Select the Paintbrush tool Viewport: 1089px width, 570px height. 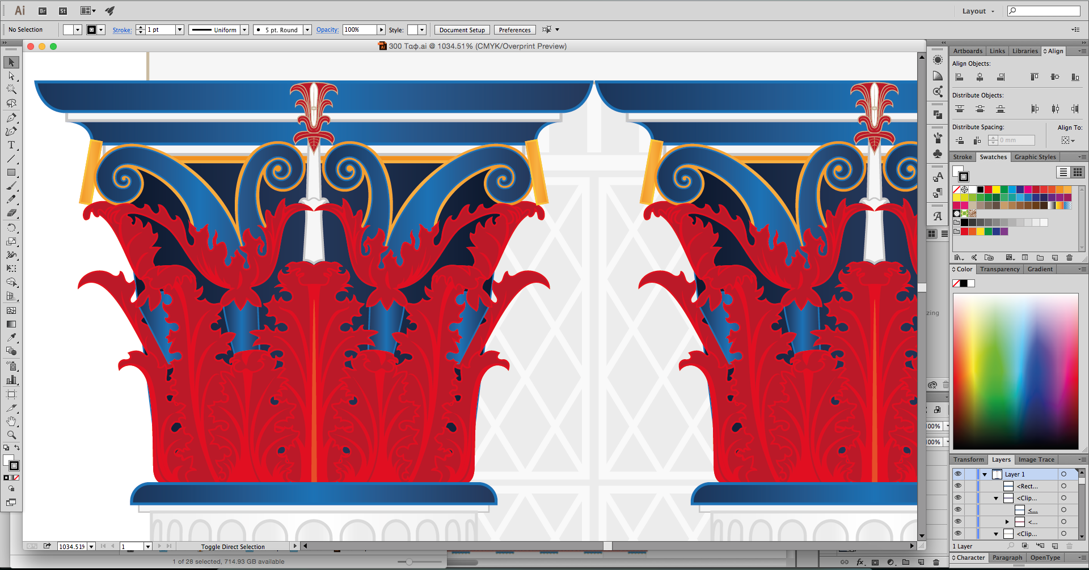11,186
